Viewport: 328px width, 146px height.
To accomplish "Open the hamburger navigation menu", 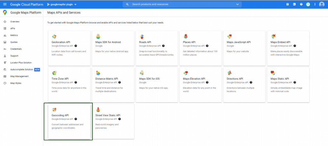I will (x=5, y=4).
